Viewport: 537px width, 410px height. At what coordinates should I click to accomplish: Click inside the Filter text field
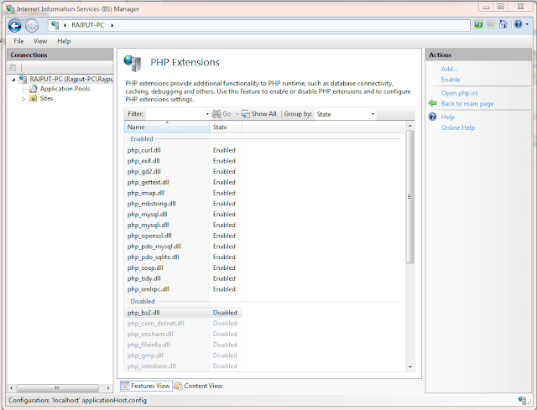coord(175,114)
